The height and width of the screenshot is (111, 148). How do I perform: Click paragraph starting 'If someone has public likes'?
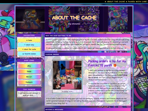108,88
